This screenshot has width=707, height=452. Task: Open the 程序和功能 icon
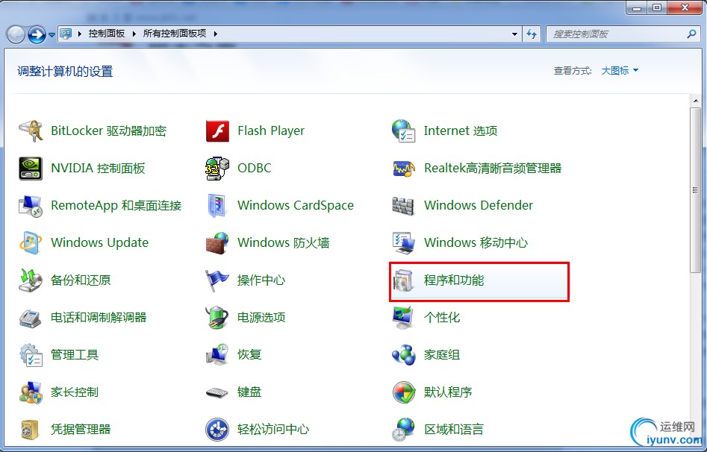[x=403, y=280]
